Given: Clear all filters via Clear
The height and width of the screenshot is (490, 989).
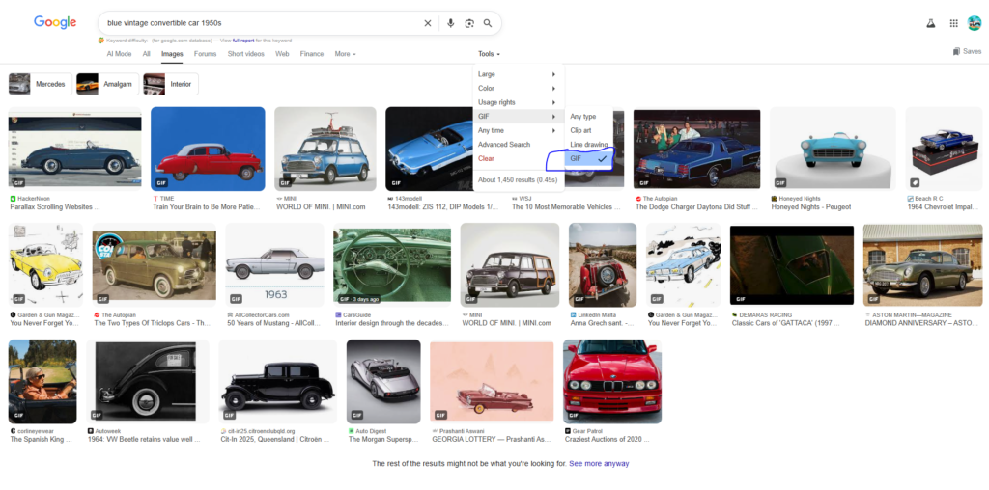Looking at the screenshot, I should pos(486,159).
